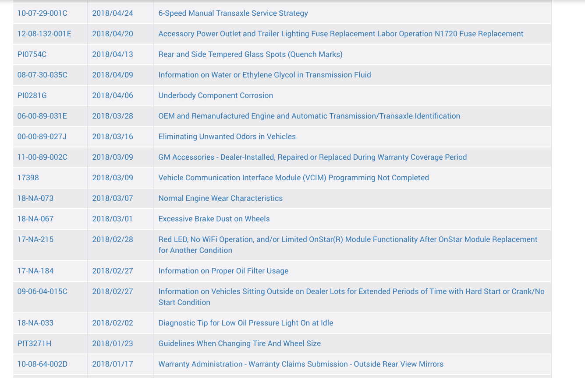
Task: Click the Accessory Power Outlet fuse bulletin
Action: tap(340, 34)
